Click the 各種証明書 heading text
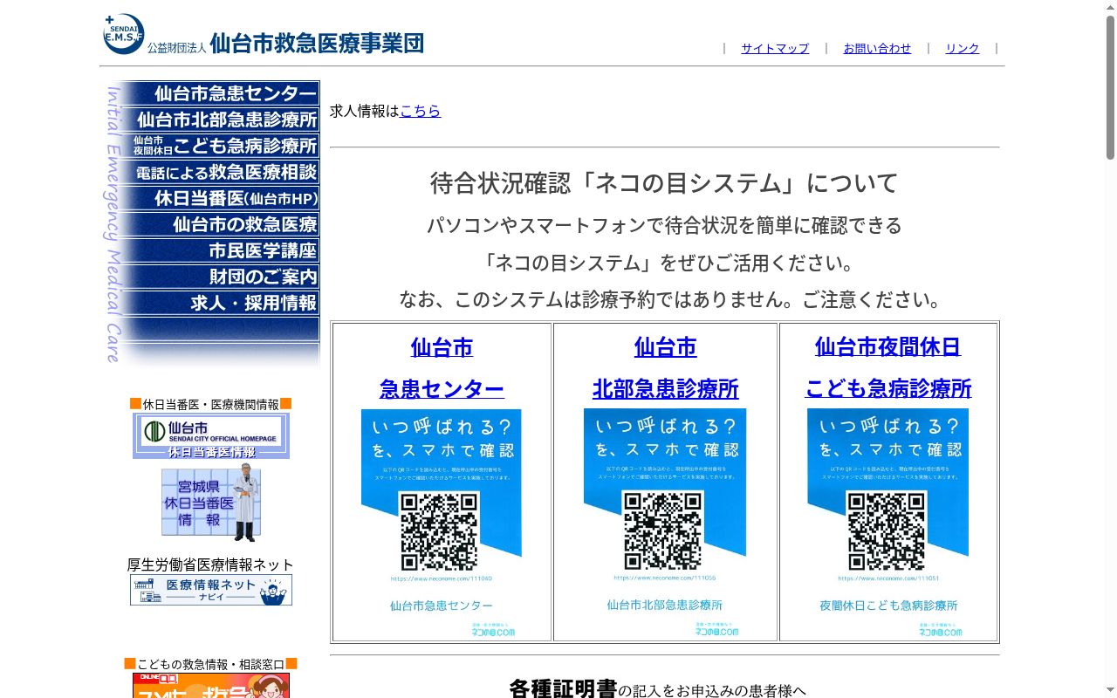The image size is (1117, 698). click(x=563, y=688)
